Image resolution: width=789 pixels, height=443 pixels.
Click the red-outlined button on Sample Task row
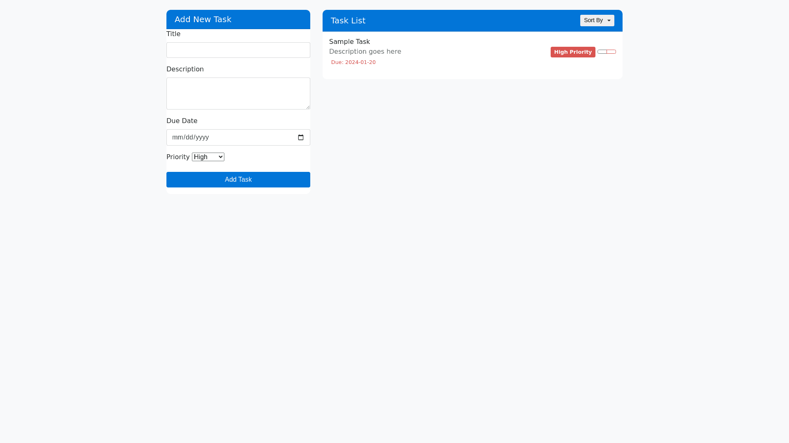[x=611, y=52]
